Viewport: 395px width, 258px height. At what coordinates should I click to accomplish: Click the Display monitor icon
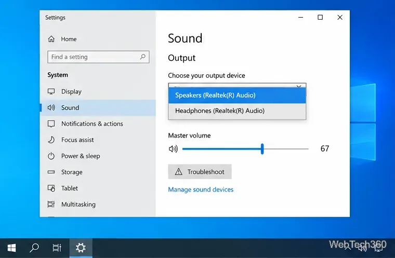click(51, 91)
